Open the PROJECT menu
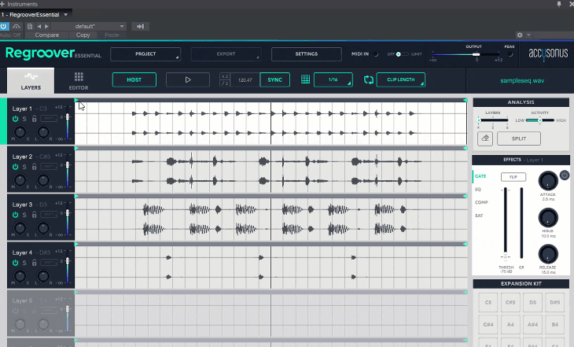This screenshot has height=347, width=574. click(145, 54)
